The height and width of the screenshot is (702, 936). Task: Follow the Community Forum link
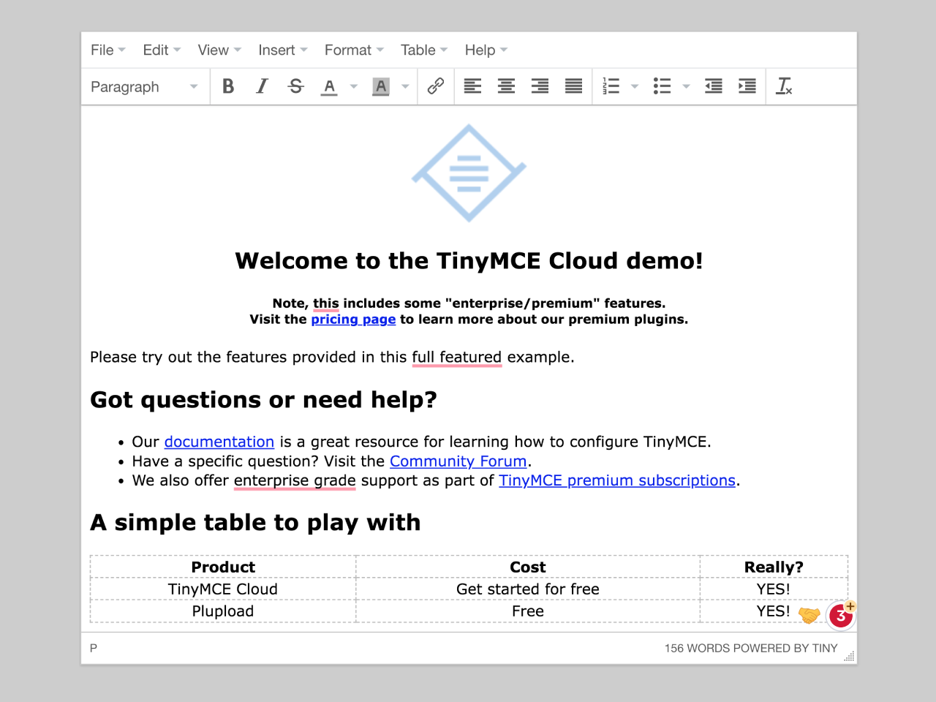click(x=458, y=461)
